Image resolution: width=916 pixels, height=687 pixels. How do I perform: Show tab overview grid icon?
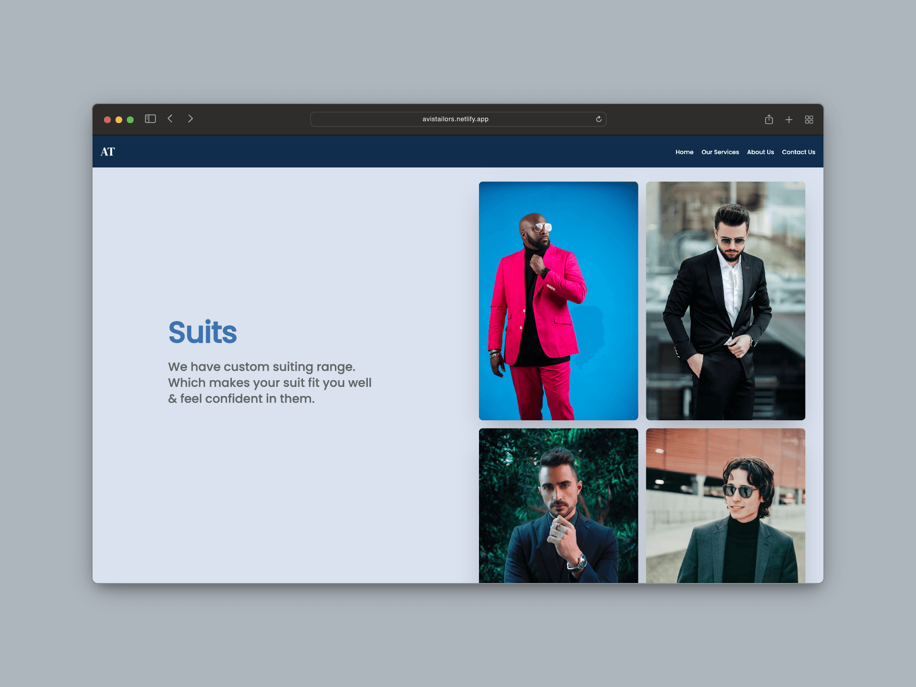click(809, 120)
